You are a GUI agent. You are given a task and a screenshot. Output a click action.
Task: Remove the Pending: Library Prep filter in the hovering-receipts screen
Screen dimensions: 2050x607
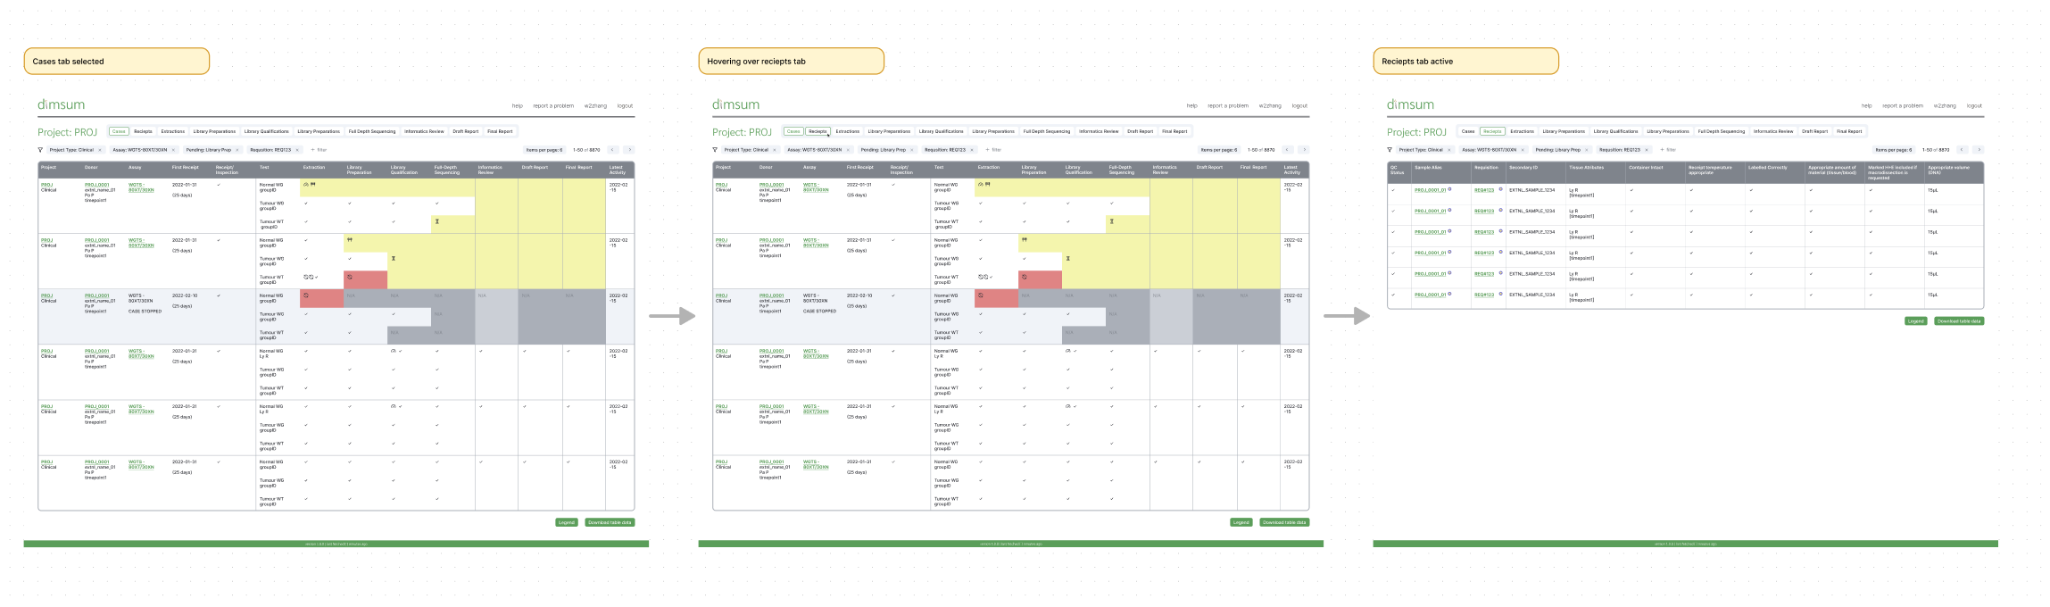click(912, 150)
